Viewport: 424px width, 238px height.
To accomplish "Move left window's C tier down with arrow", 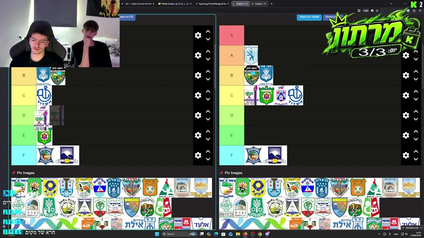I will (x=208, y=99).
